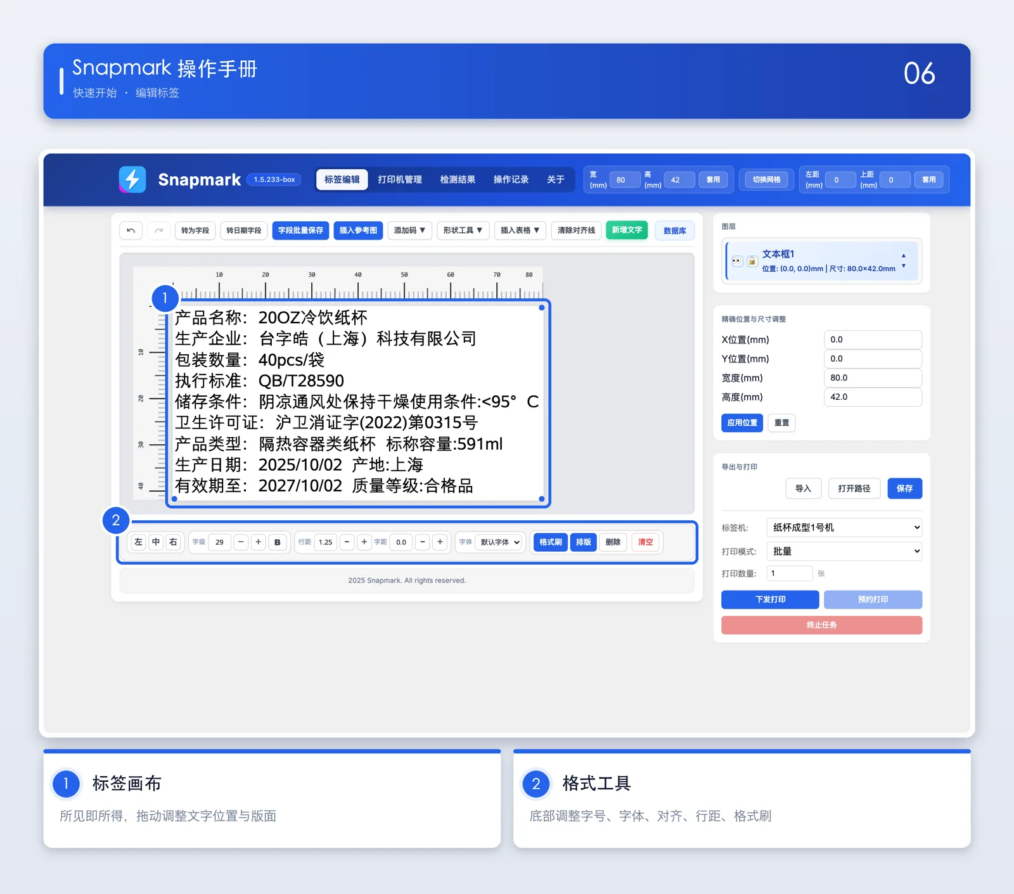Click the 格式刷 format painter button
The width and height of the screenshot is (1014, 894).
(551, 542)
